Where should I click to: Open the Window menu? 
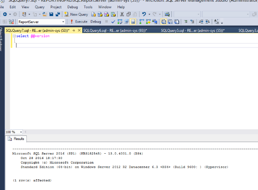pos(105,7)
